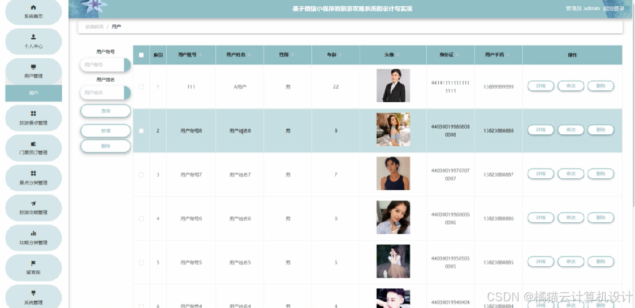Click the avatar photo of user 111
635x308 pixels.
pos(393,85)
